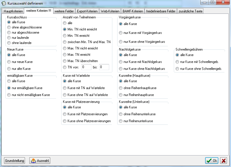Confirm with the Ok button

pos(212,160)
